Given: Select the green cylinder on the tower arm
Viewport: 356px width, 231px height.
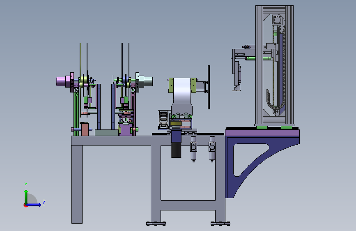Looking at the screenshot, I should [259, 58].
